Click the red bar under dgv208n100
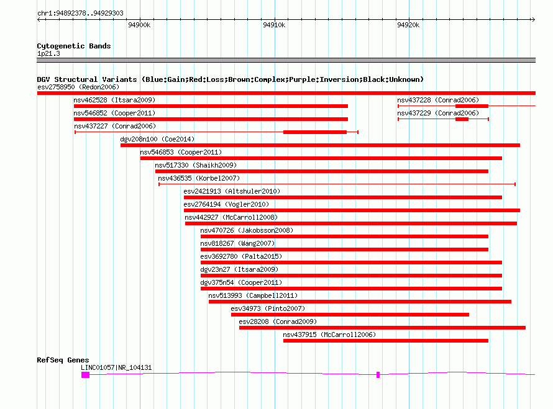 (320, 145)
